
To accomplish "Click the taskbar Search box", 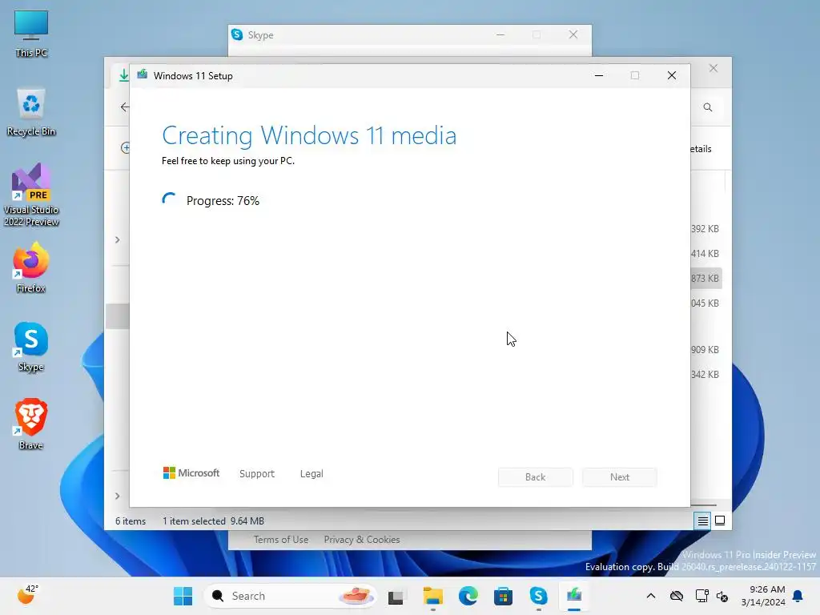I will pyautogui.click(x=290, y=596).
